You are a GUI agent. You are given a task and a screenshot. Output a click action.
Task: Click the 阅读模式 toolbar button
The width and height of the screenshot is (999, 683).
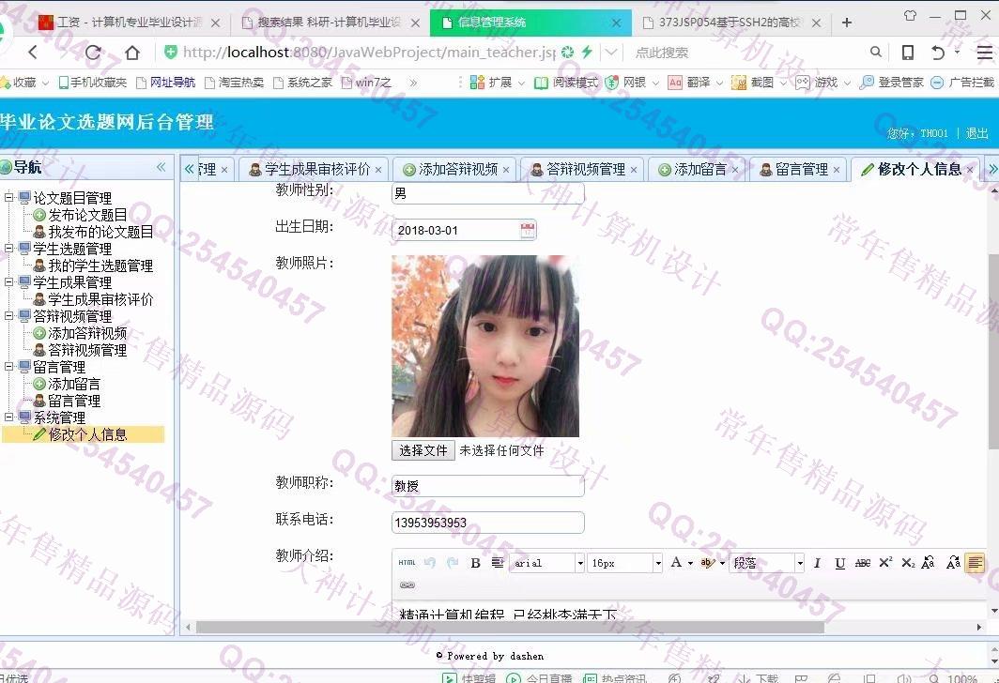[x=566, y=83]
